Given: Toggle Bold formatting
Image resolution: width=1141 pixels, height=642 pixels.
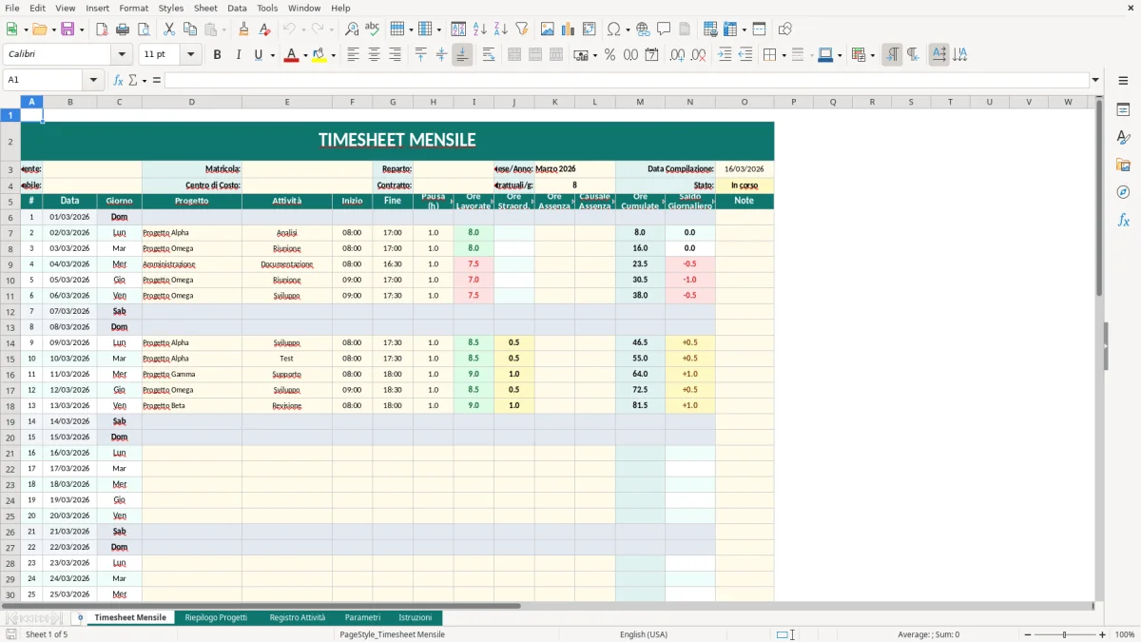Looking at the screenshot, I should coord(217,55).
